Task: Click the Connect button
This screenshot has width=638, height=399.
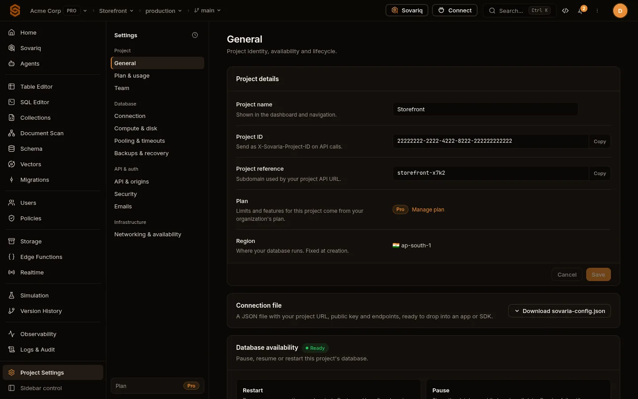Action: [455, 11]
